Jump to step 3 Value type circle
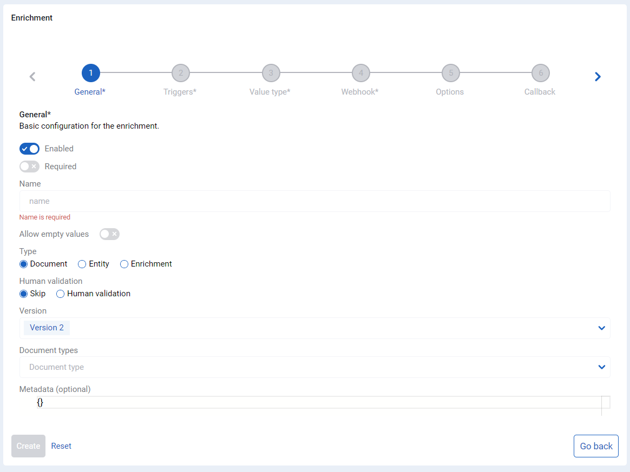630x472 pixels. pos(271,73)
